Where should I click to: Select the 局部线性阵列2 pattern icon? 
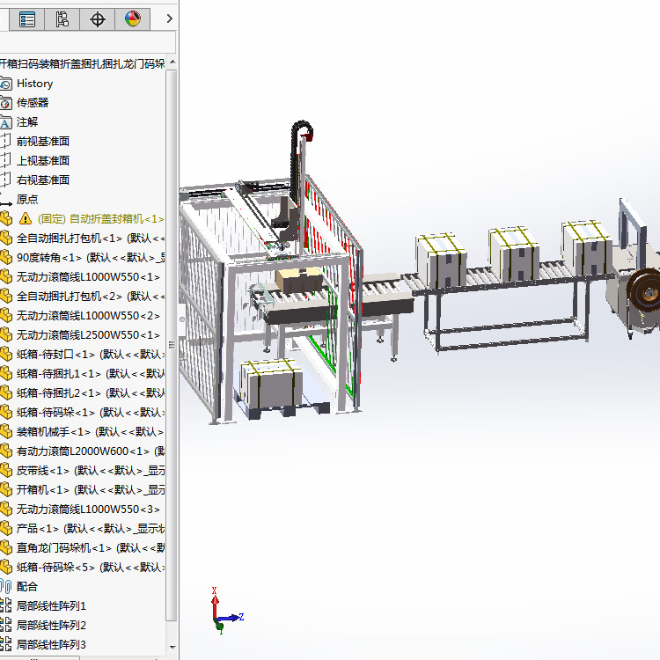coord(6,626)
